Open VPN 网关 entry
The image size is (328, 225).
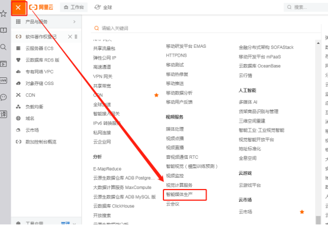point(102,77)
